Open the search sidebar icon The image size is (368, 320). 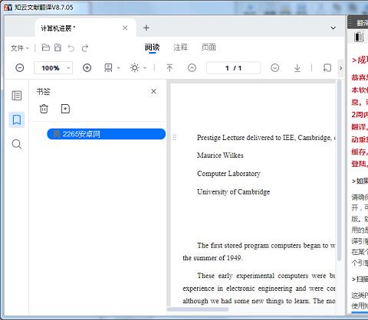click(x=17, y=144)
